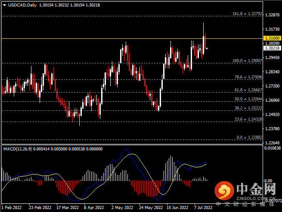Click the 1.23780 price axis value

coord(272,129)
